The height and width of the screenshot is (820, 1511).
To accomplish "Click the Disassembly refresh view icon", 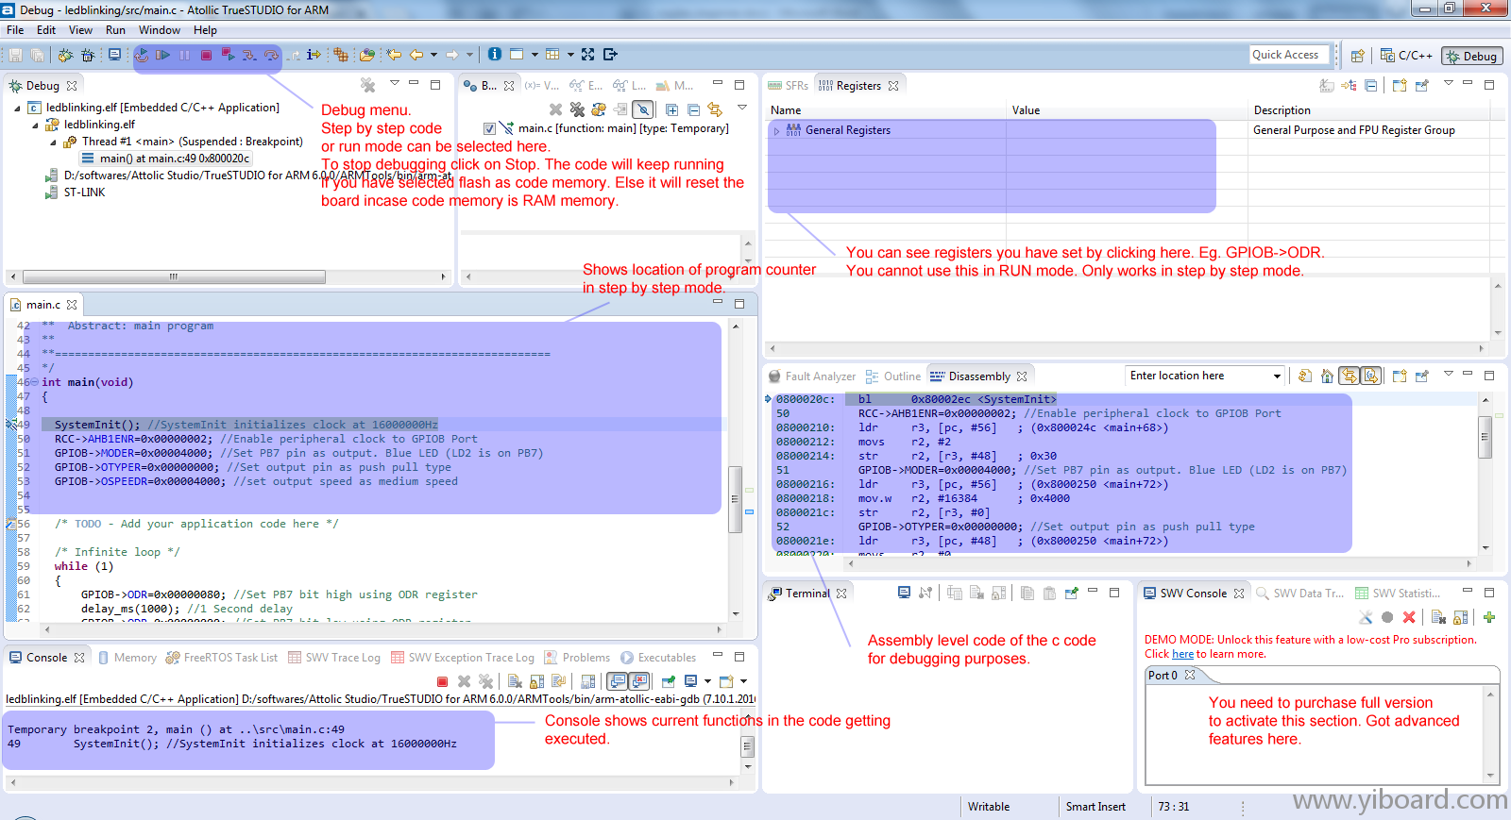I will (x=1304, y=376).
